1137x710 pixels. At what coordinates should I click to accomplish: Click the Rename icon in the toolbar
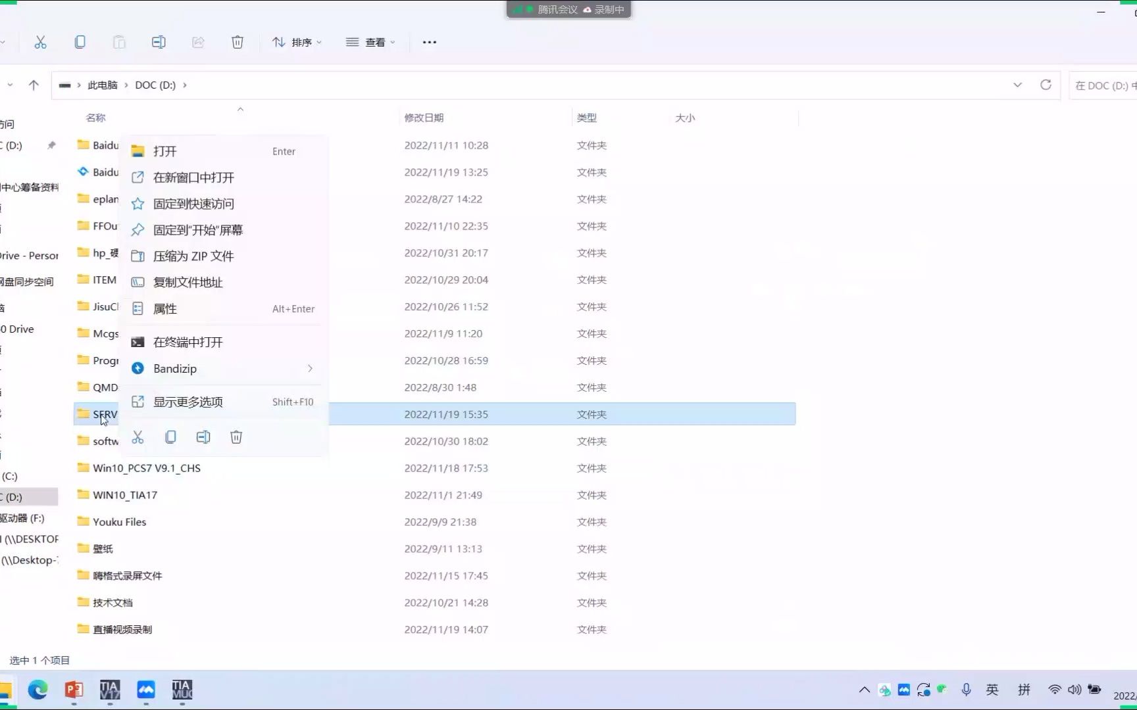tap(159, 41)
